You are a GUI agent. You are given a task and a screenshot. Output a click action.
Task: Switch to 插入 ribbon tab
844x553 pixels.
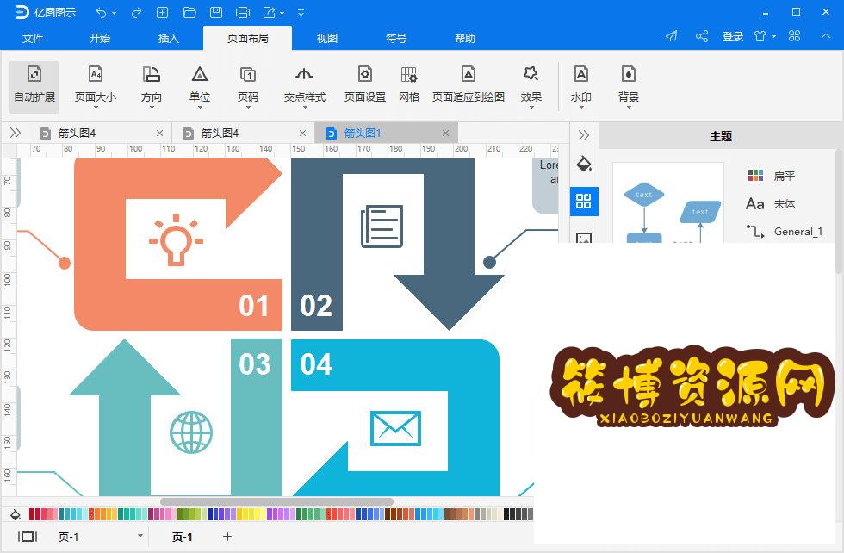click(x=169, y=38)
